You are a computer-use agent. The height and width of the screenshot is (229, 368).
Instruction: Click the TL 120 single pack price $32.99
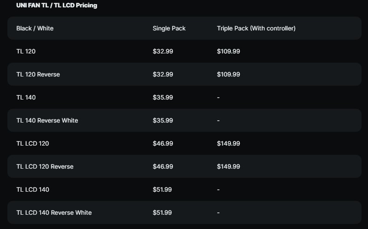click(x=163, y=52)
